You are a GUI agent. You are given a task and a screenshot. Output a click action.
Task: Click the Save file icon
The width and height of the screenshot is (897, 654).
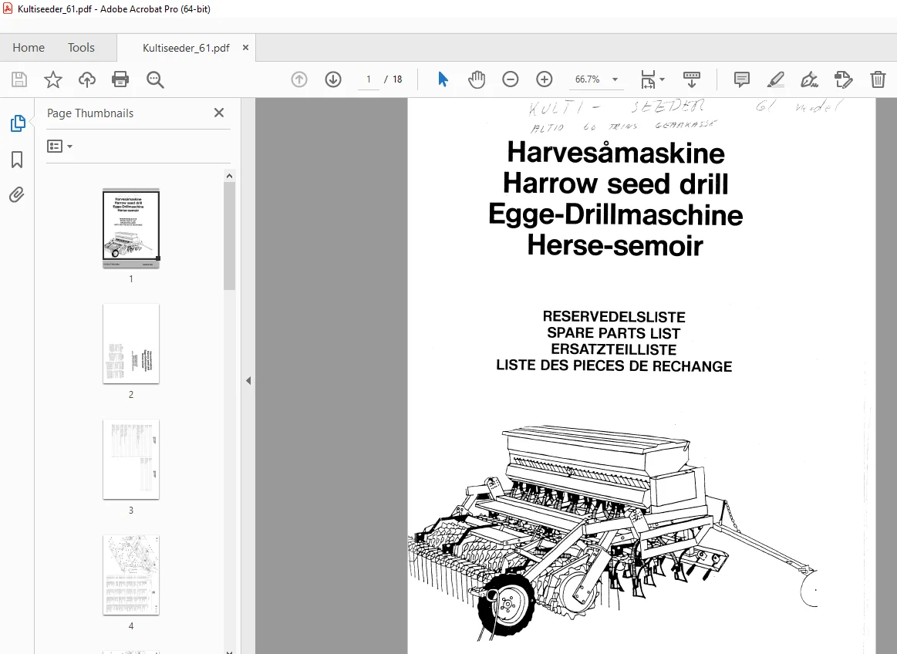point(19,79)
